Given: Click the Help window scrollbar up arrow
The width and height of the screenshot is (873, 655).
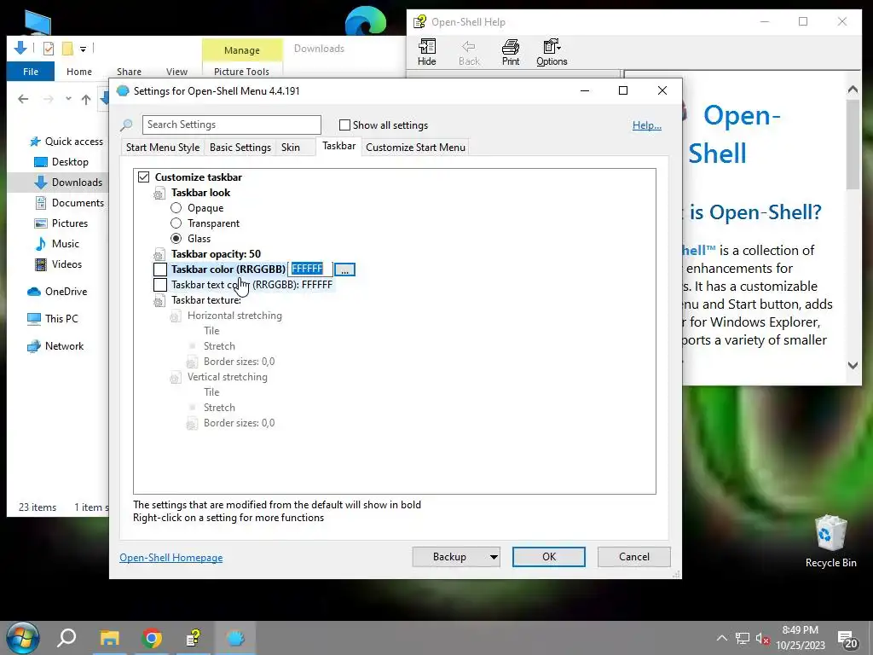Looking at the screenshot, I should click(853, 90).
